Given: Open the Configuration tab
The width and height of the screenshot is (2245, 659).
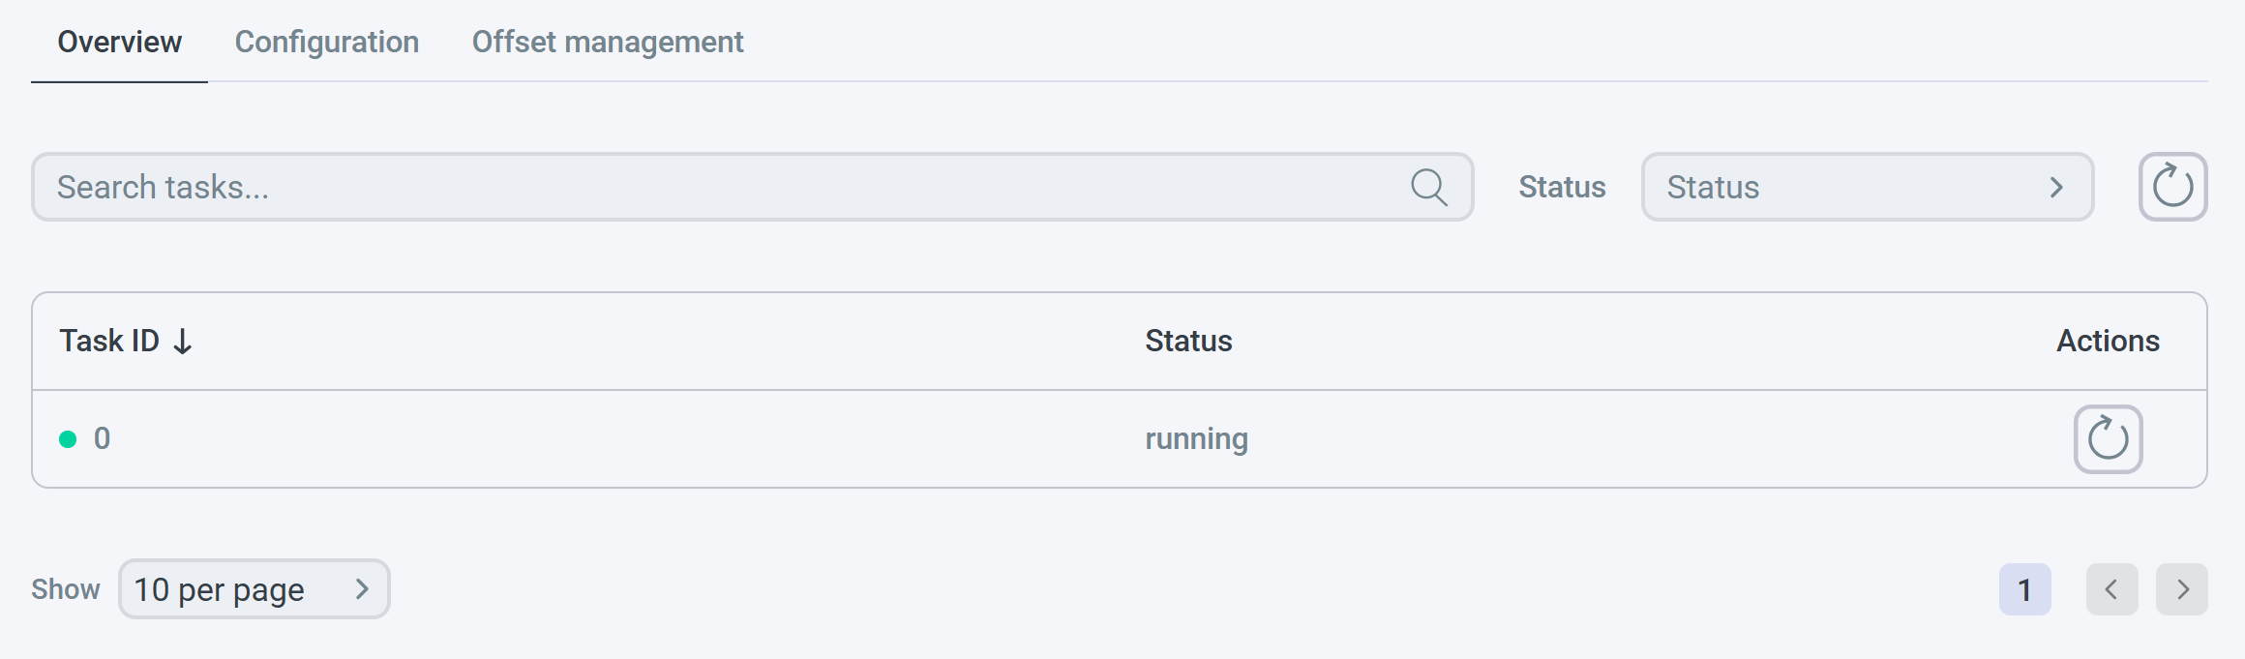Looking at the screenshot, I should (x=327, y=43).
